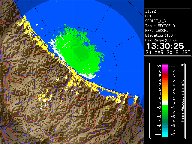The image size is (192, 144).
Task: Click the ">7" legend label
Action: coord(159,67)
